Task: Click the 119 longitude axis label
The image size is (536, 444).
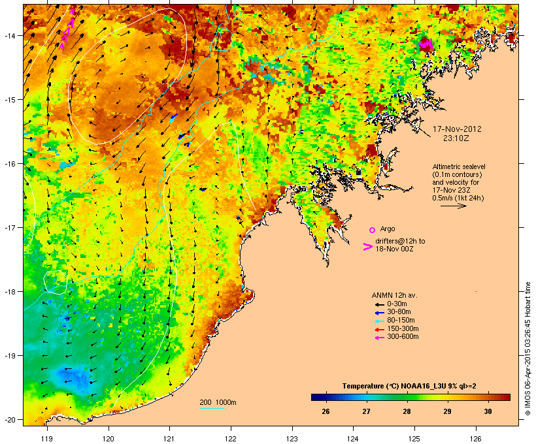Action: pyautogui.click(x=47, y=439)
